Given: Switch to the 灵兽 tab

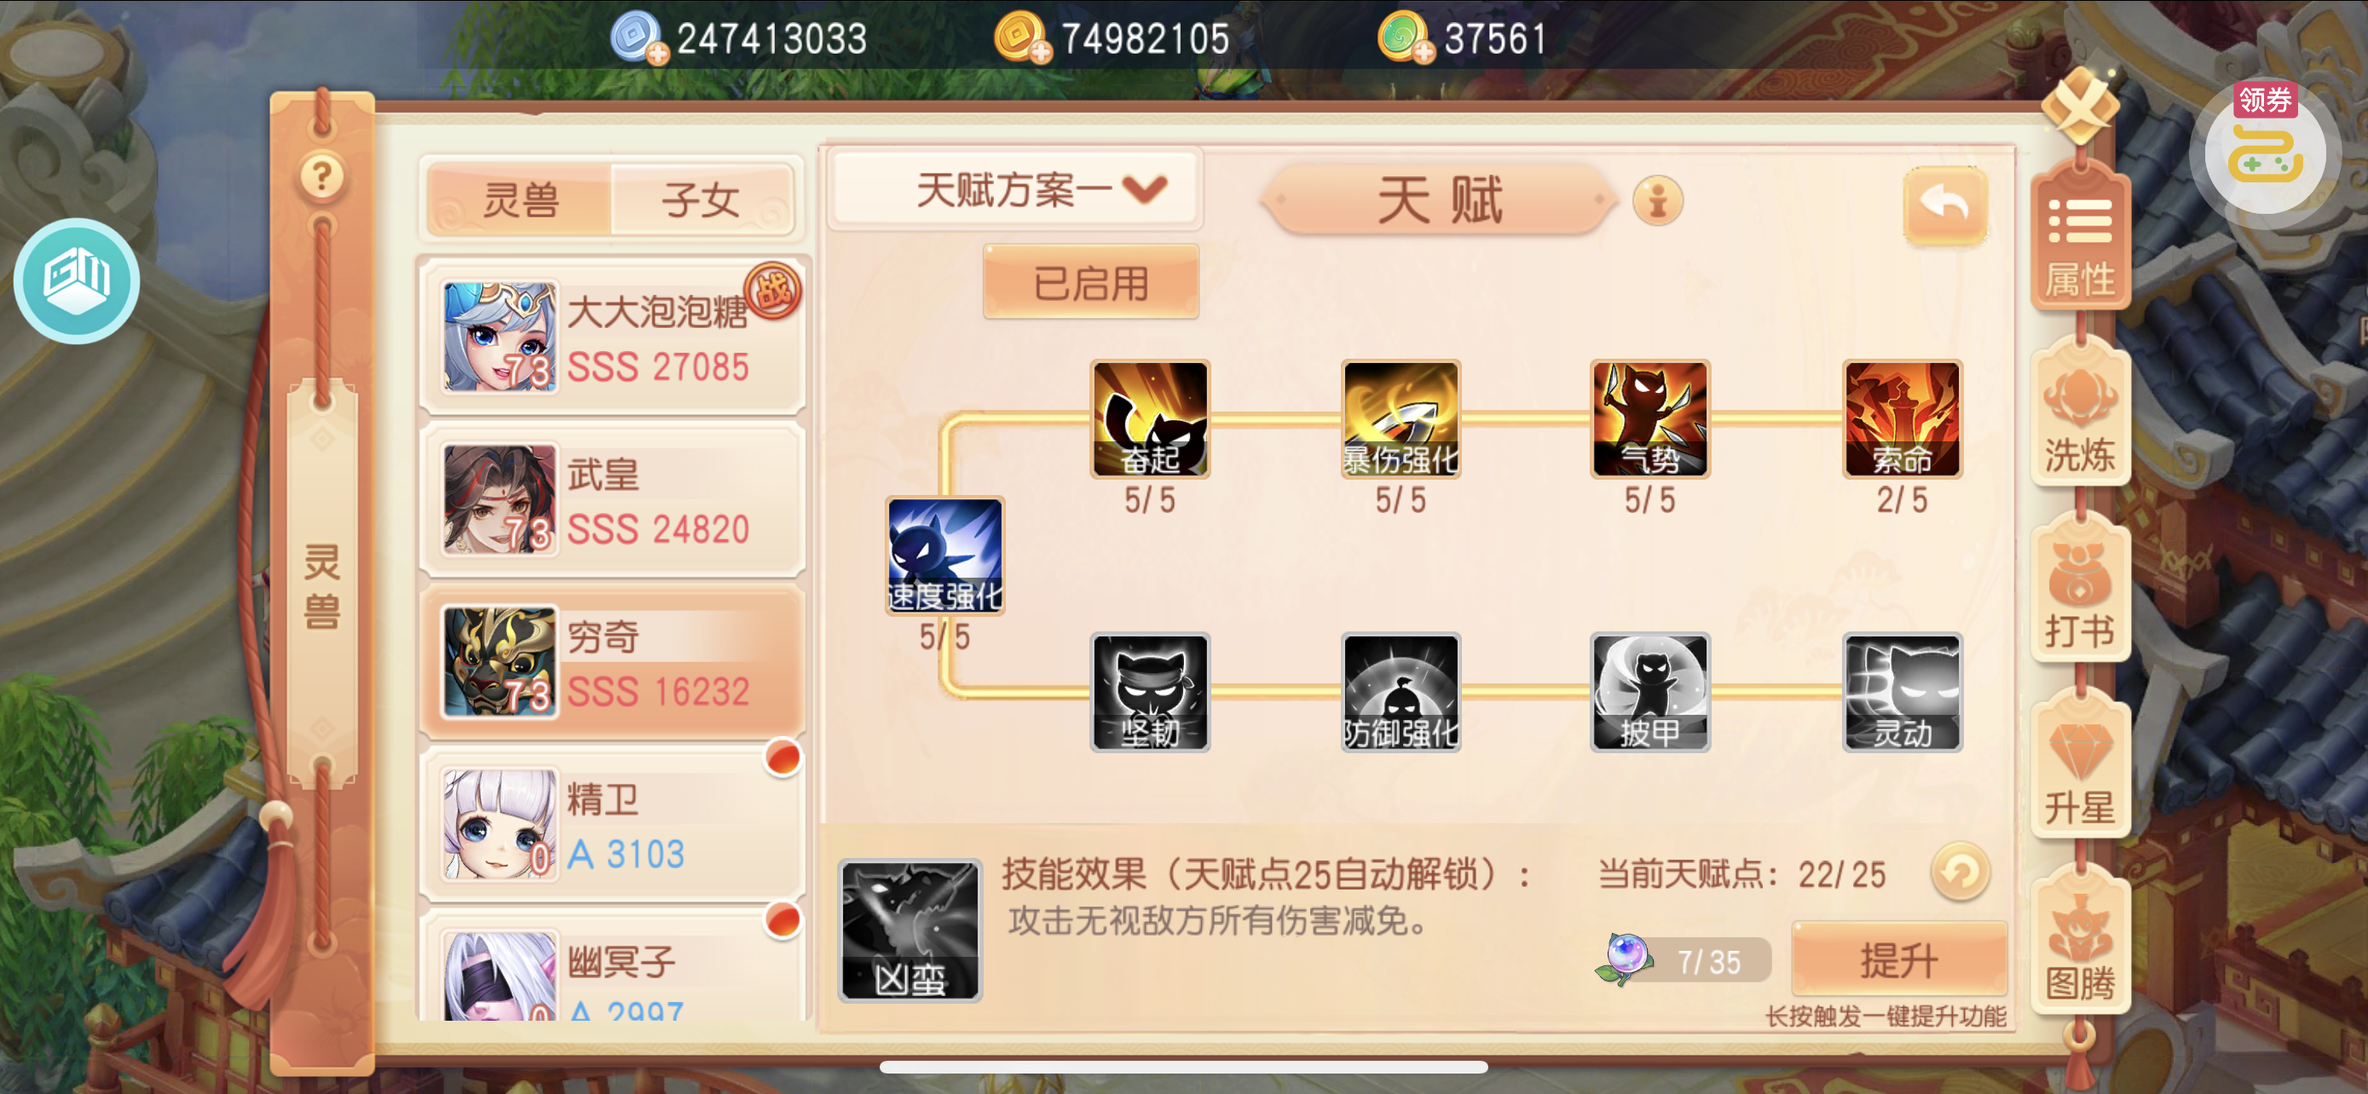Looking at the screenshot, I should click(520, 199).
